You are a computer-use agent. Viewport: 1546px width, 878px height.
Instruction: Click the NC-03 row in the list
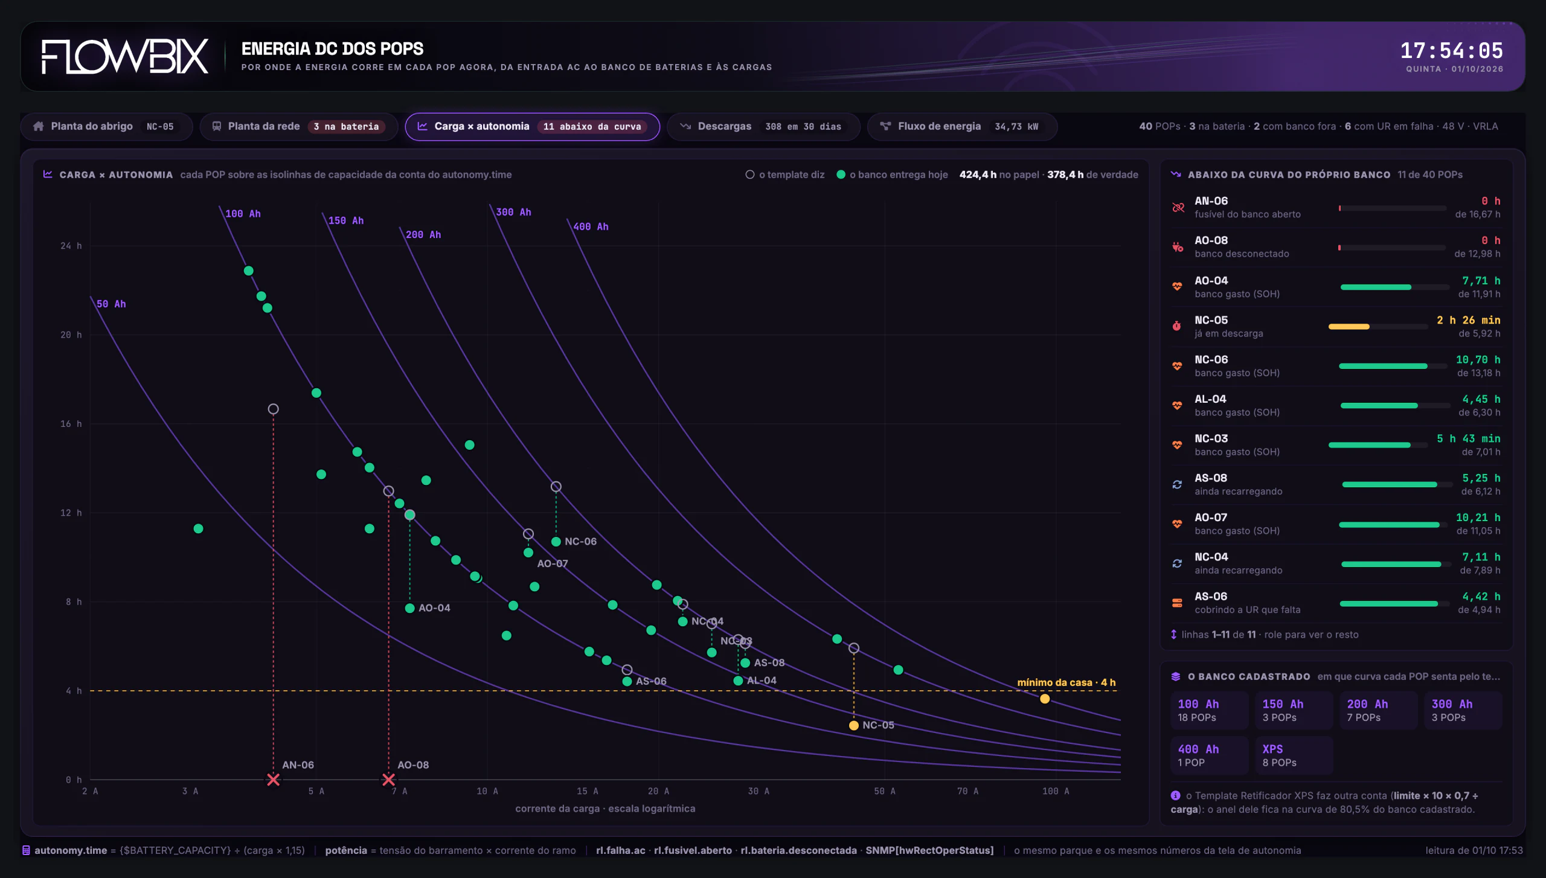tap(1336, 445)
